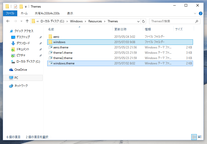The height and width of the screenshot is (144, 207).
Task: Switch to large icons view button
Action: click(x=200, y=137)
